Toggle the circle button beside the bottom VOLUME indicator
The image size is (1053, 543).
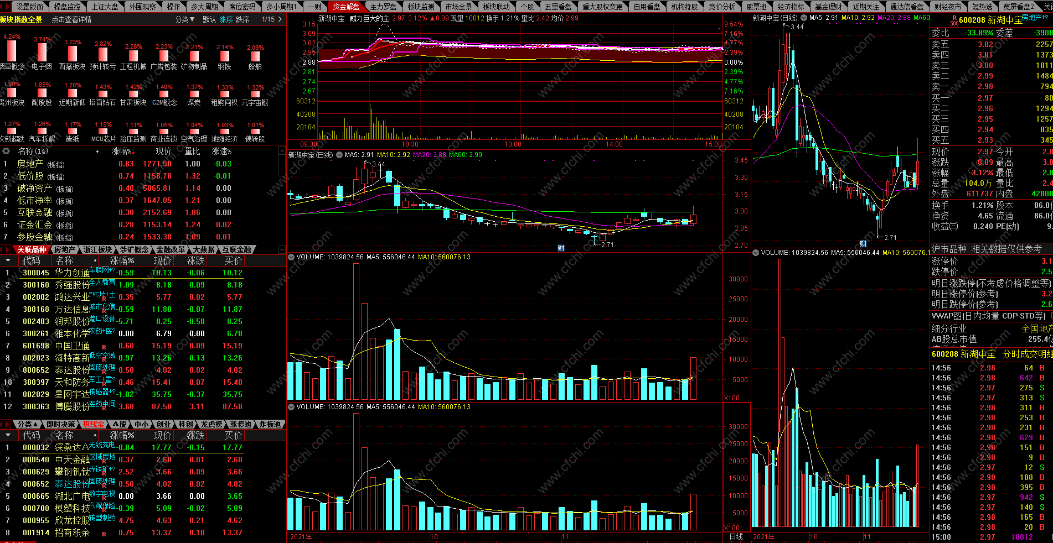click(291, 406)
